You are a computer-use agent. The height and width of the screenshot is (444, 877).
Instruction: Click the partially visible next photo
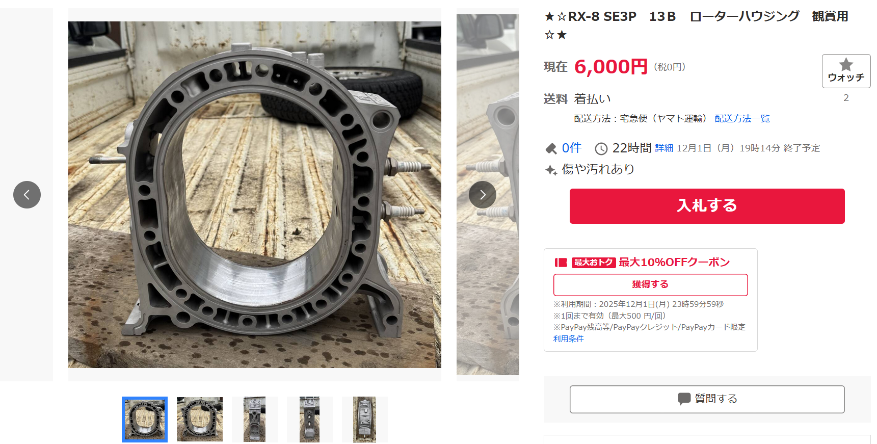488,195
